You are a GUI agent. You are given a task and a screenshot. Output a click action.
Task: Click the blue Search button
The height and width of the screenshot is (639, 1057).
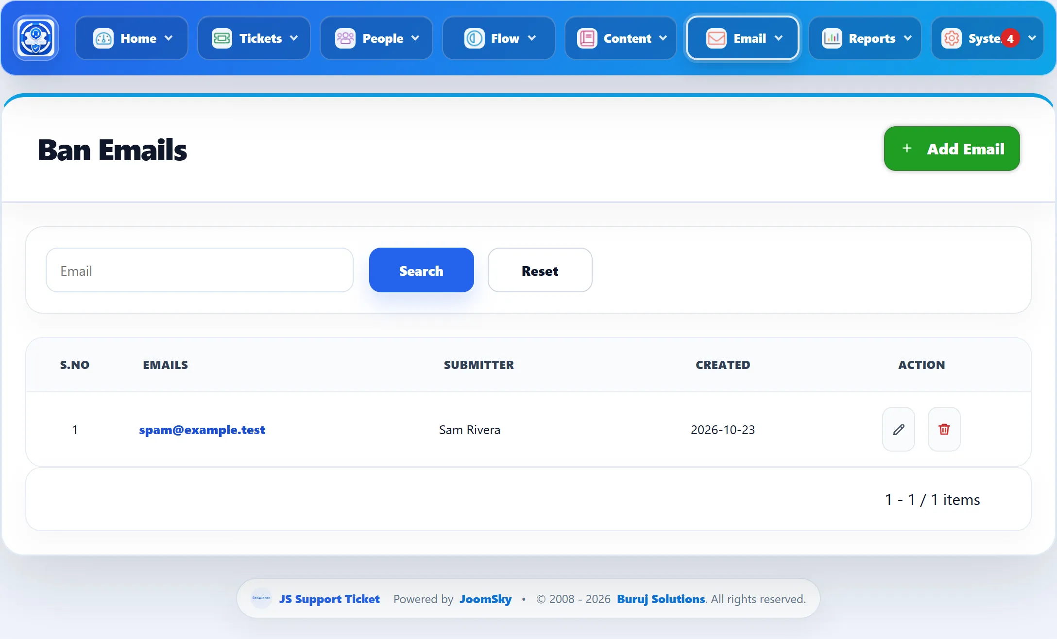tap(421, 270)
